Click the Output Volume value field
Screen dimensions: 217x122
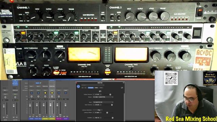click(97, 95)
